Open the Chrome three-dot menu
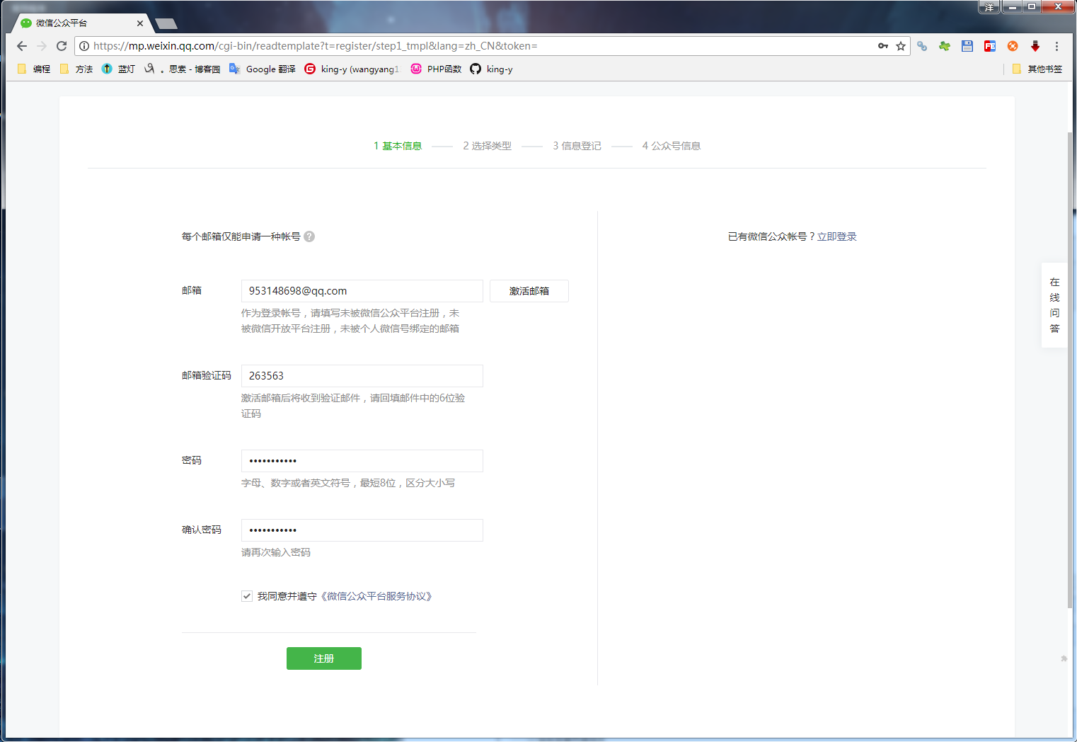Image resolution: width=1077 pixels, height=742 pixels. coord(1056,46)
